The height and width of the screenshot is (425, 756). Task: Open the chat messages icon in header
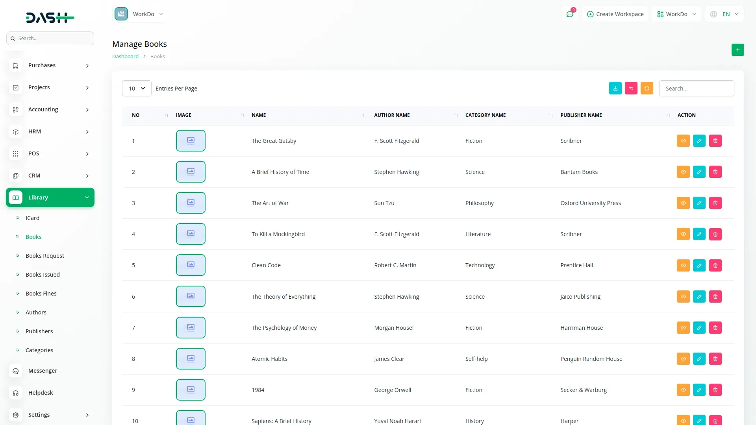(x=569, y=14)
